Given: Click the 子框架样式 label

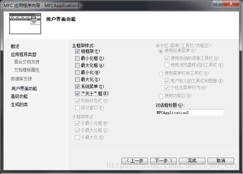Looking at the screenshot, I should click(x=83, y=117).
